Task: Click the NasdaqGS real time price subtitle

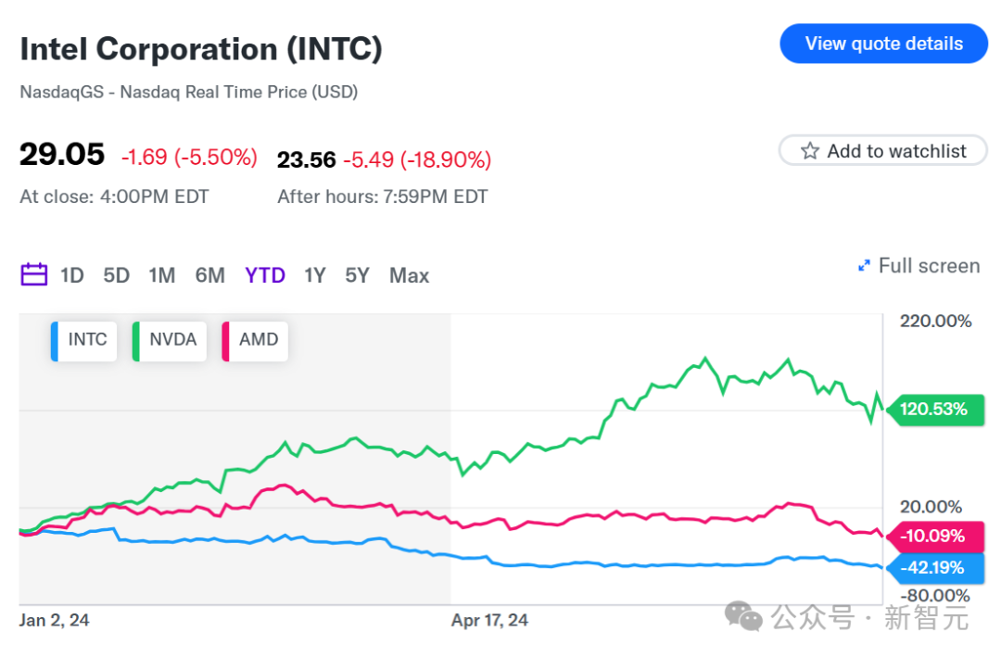Action: tap(189, 92)
